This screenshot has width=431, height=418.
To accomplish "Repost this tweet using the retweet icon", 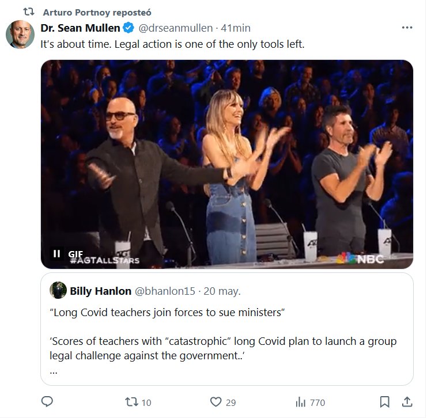I will pyautogui.click(x=131, y=402).
